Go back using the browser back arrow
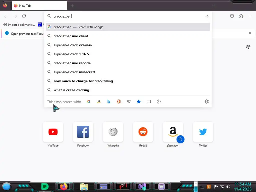The image size is (256, 192). (6, 16)
